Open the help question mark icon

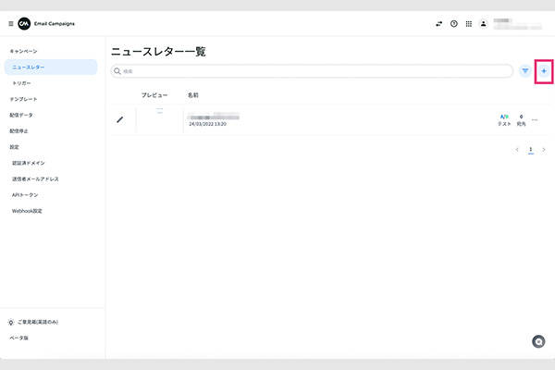[453, 24]
